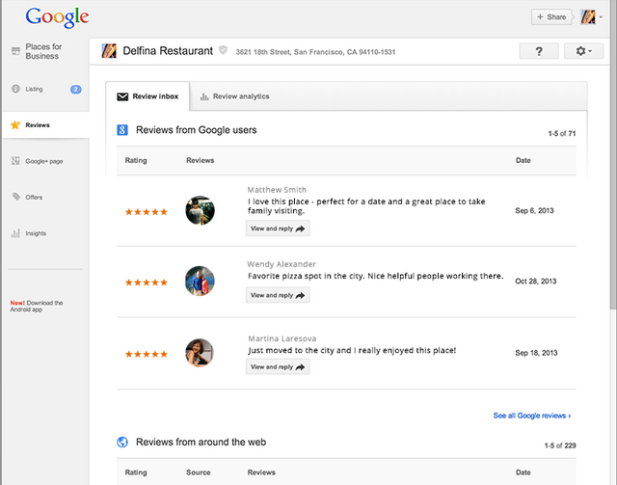Go to Listing in the sidebar
The image size is (617, 485).
click(34, 89)
